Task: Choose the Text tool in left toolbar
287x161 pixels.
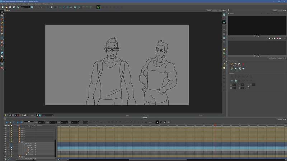Action: (2, 34)
